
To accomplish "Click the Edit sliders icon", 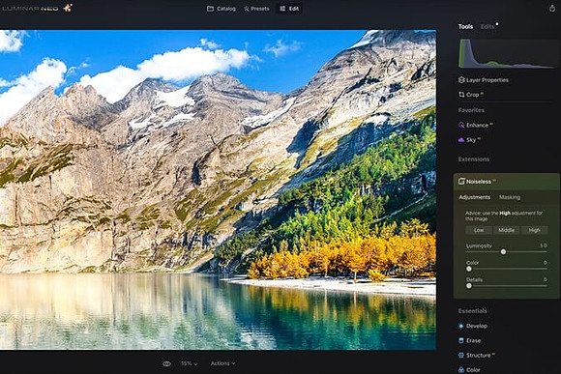I will point(282,9).
